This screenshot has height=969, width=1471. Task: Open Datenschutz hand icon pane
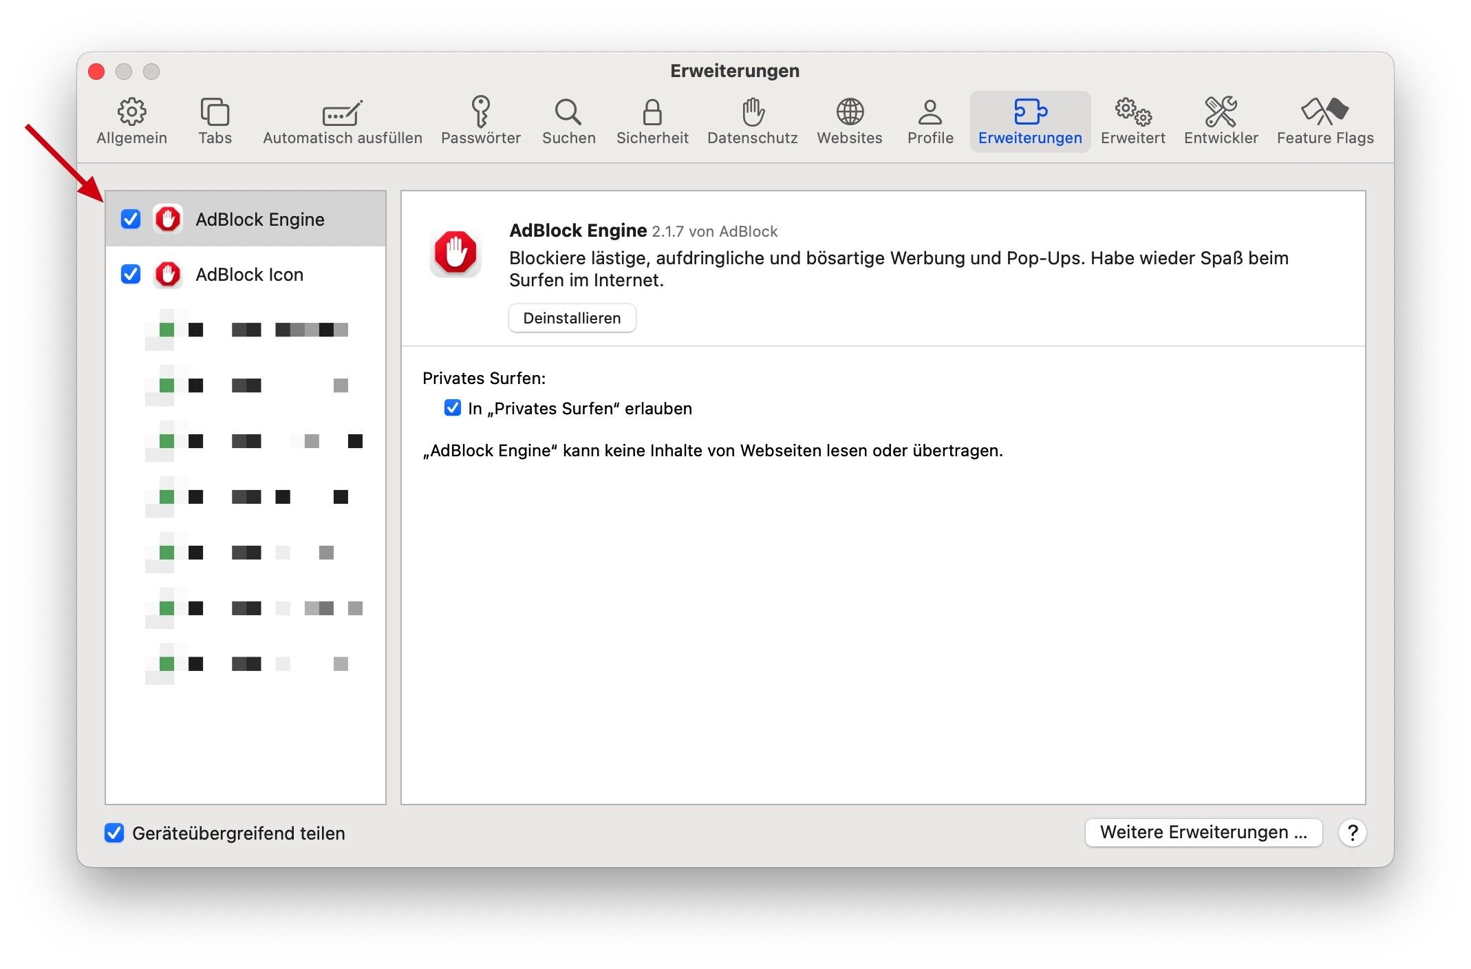[x=752, y=121]
